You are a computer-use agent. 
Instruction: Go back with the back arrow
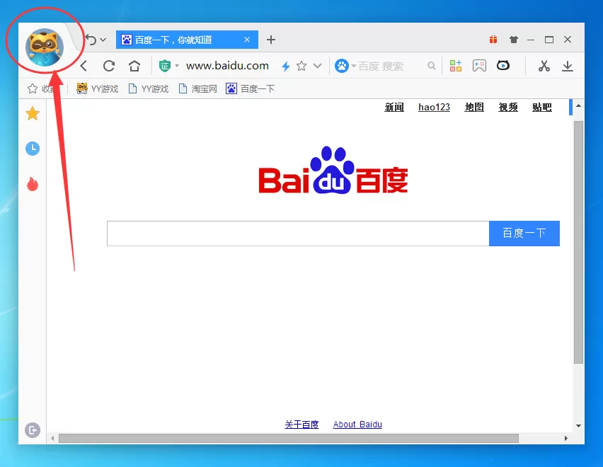[84, 66]
